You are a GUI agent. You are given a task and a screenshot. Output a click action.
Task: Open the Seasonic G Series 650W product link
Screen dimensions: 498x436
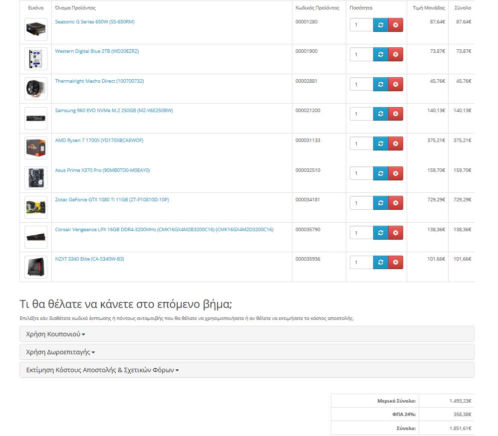coord(95,21)
